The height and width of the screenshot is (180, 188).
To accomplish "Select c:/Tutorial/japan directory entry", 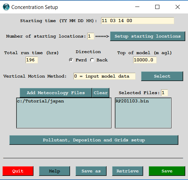I will pyautogui.click(x=40, y=101).
